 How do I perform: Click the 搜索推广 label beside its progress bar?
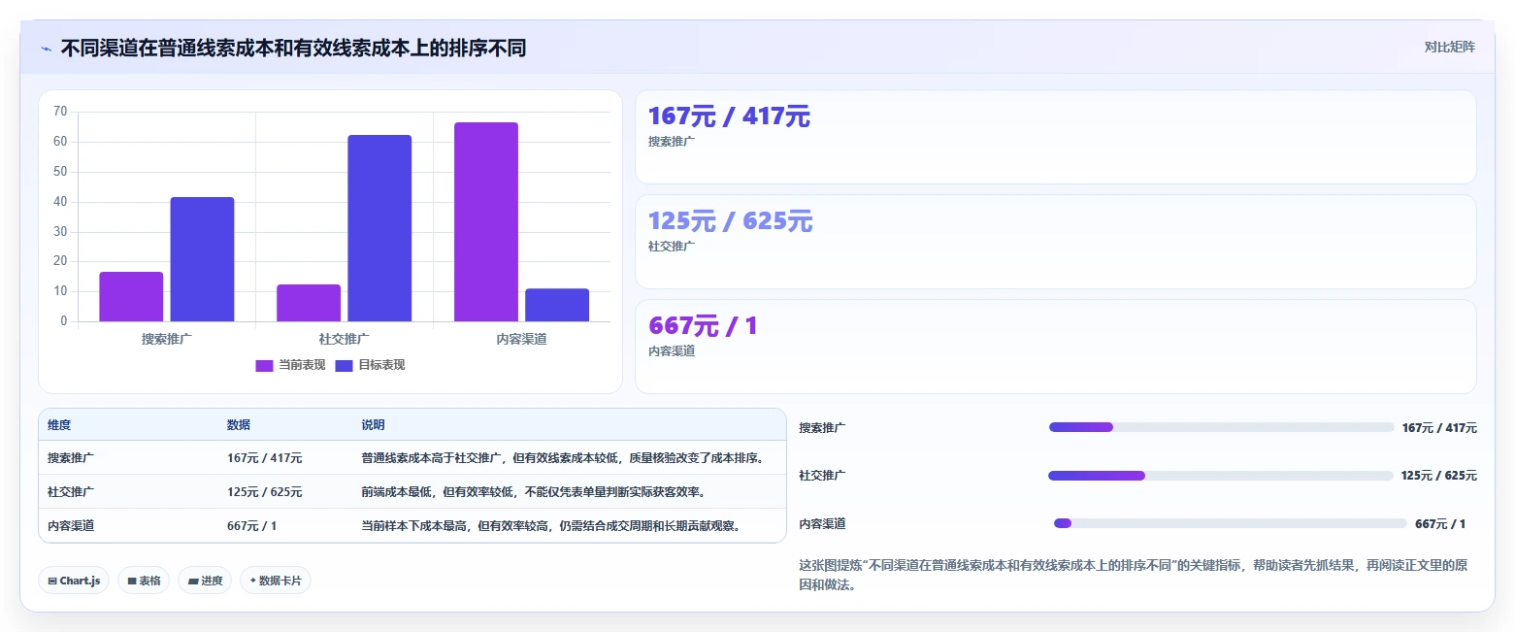tap(822, 427)
